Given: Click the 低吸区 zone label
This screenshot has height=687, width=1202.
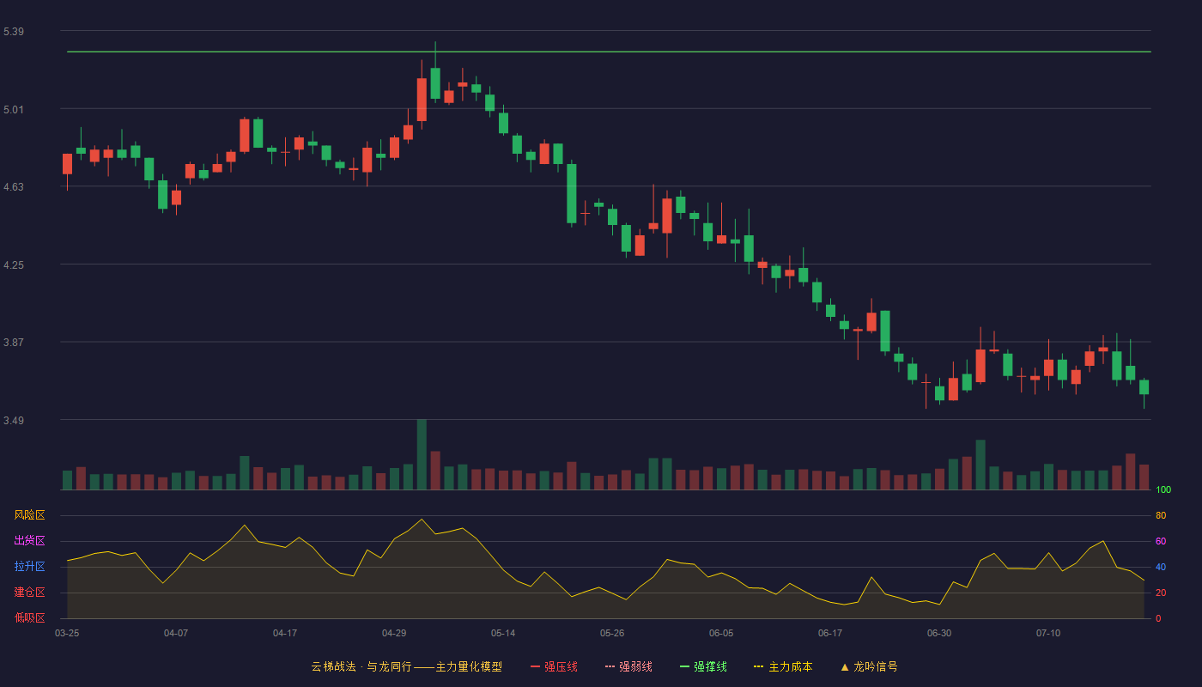Looking at the screenshot, I should point(30,617).
